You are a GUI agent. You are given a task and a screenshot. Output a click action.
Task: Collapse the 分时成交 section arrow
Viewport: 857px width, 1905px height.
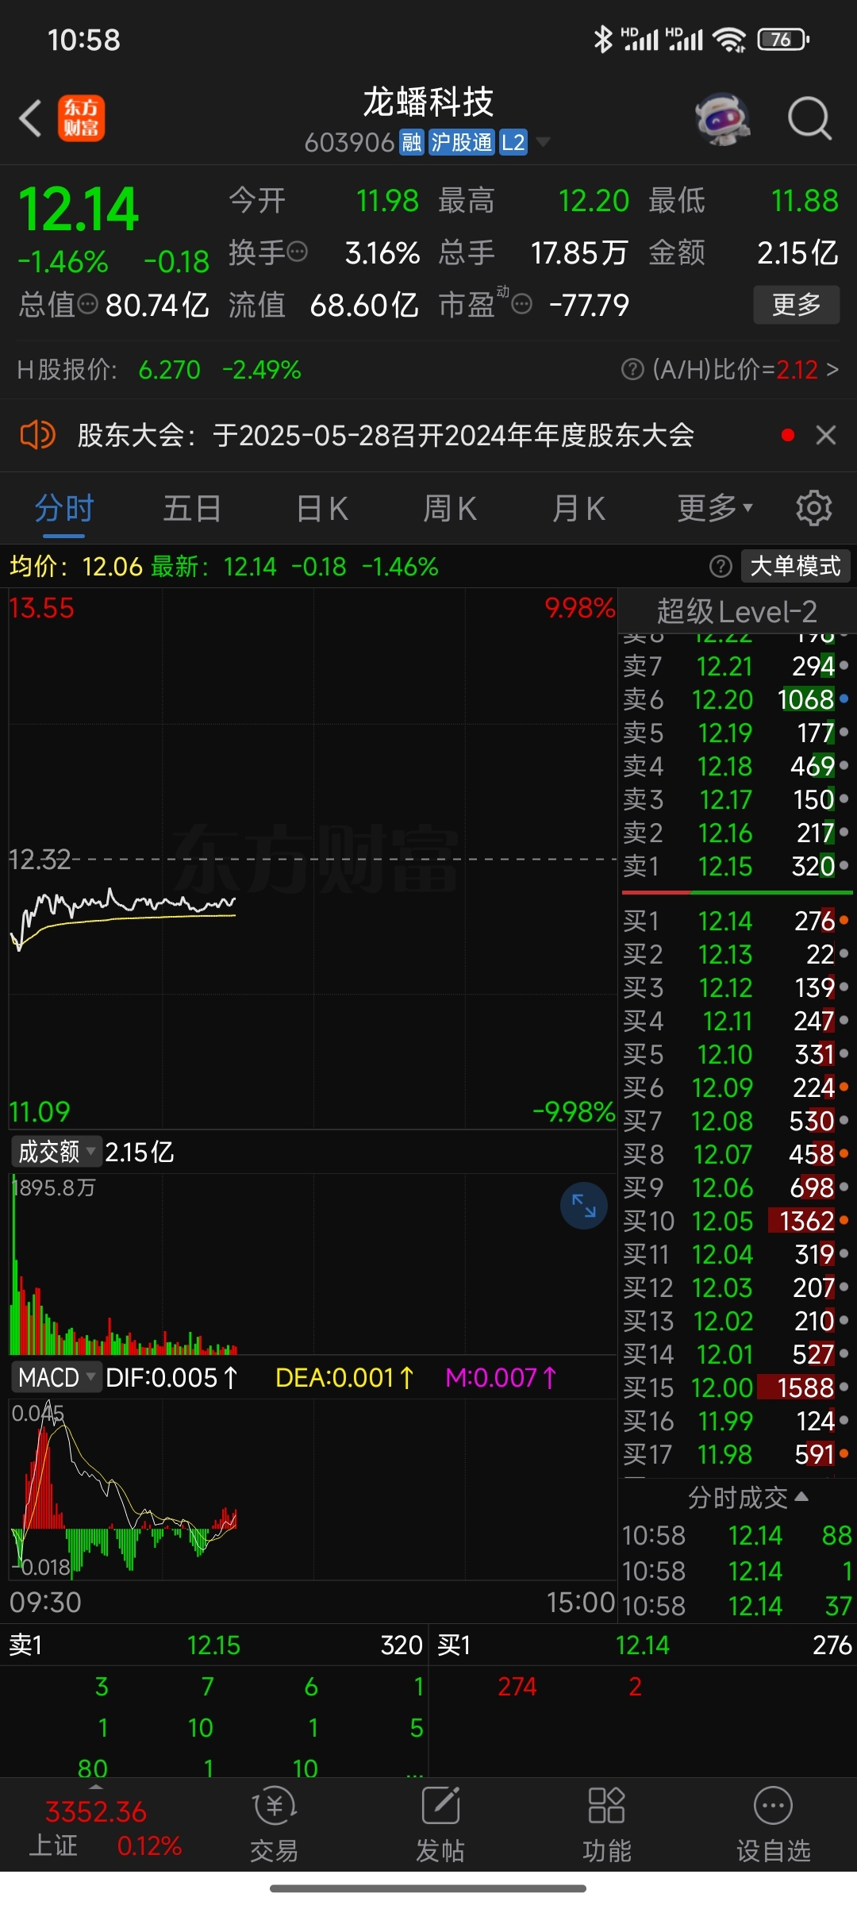pyautogui.click(x=802, y=1497)
